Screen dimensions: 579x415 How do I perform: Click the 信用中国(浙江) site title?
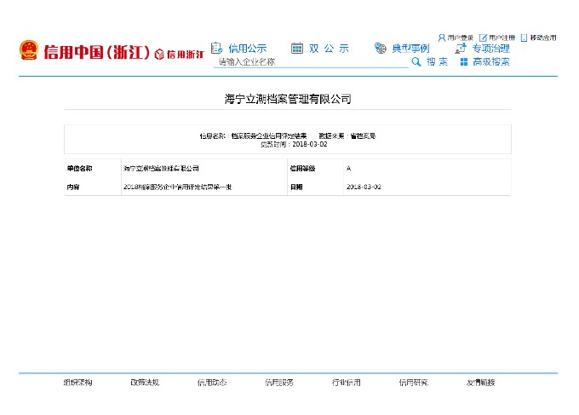tap(95, 51)
